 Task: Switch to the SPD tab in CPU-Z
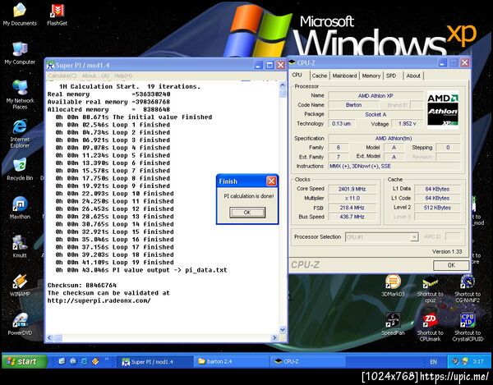click(391, 76)
